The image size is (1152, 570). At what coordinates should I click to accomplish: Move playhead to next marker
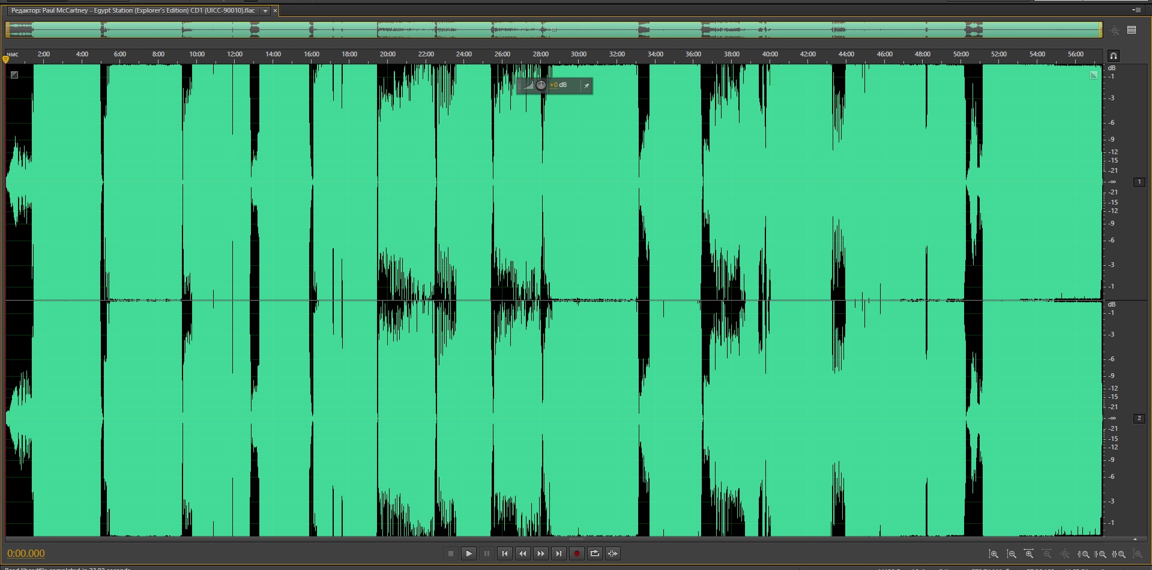point(559,553)
